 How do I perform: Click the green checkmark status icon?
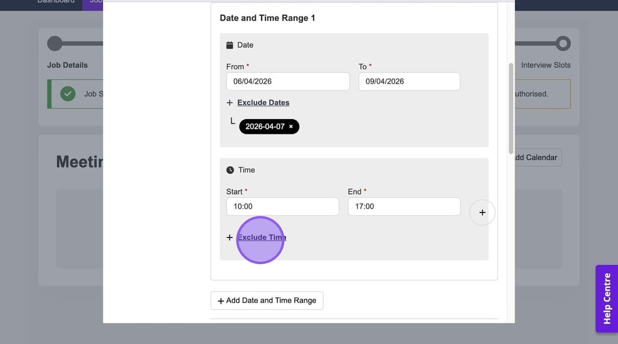click(68, 94)
